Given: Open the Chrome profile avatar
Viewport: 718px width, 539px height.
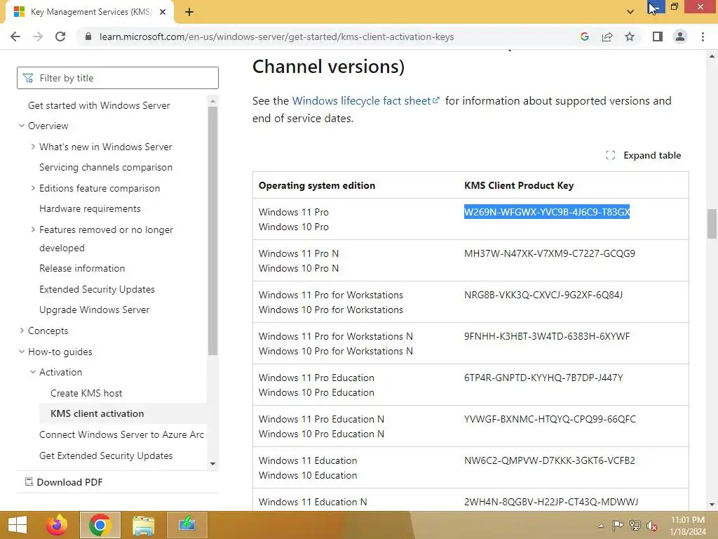Looking at the screenshot, I should [x=680, y=36].
